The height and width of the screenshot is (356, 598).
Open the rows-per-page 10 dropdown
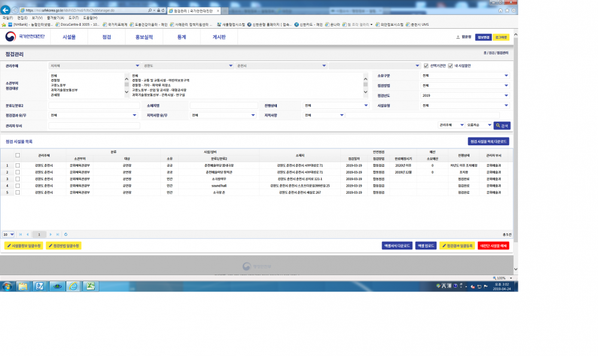tap(8, 235)
